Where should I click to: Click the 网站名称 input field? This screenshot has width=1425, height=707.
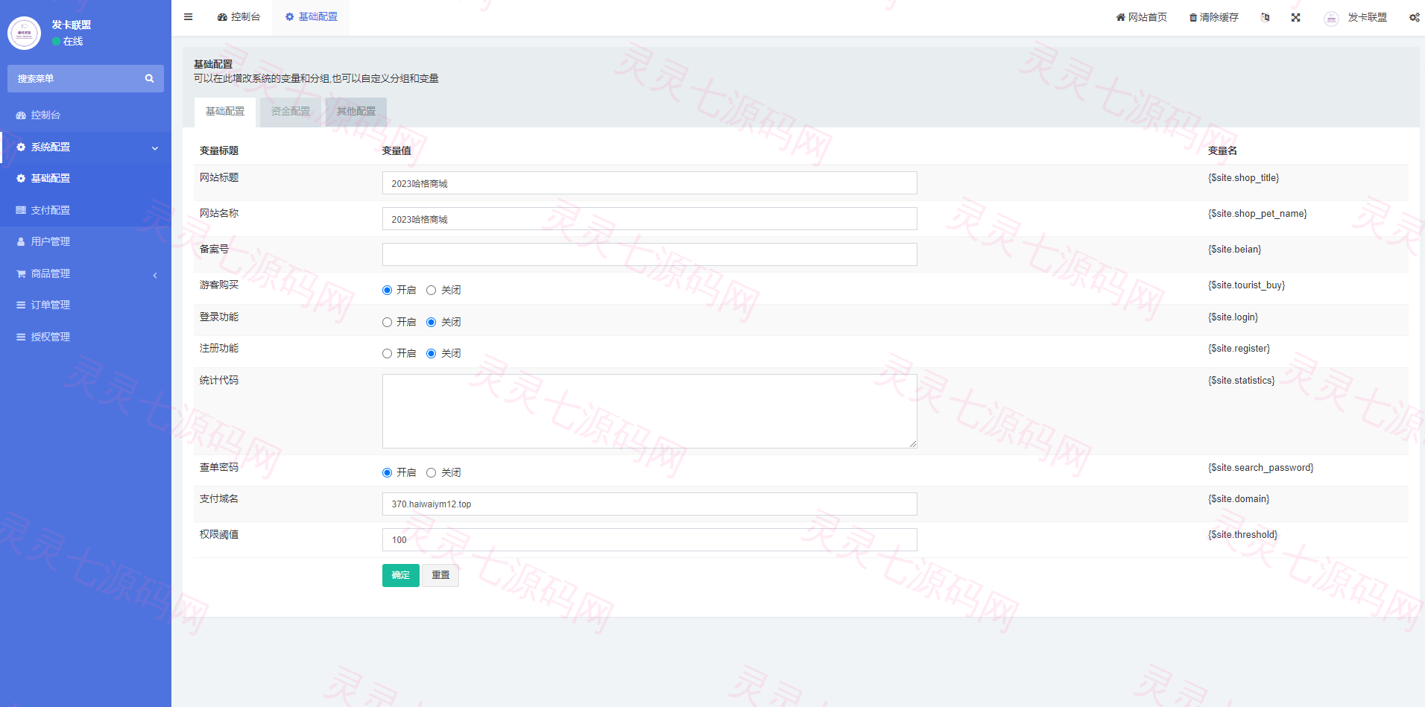650,219
